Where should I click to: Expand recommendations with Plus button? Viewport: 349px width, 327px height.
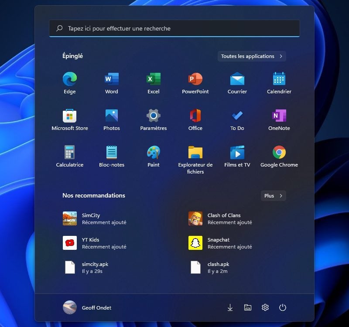tap(274, 196)
